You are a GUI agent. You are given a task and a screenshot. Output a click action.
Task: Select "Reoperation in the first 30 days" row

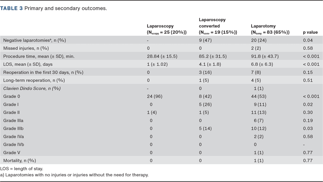[x=43, y=72]
